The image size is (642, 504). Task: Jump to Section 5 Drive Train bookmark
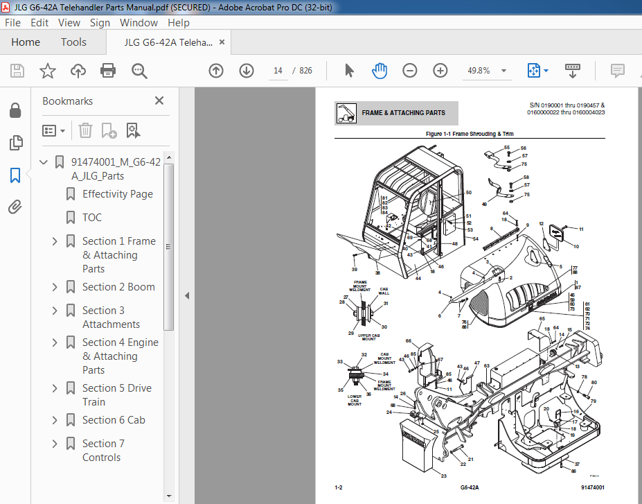(x=117, y=395)
